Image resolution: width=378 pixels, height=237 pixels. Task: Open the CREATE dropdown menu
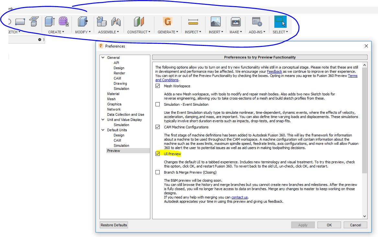56,32
